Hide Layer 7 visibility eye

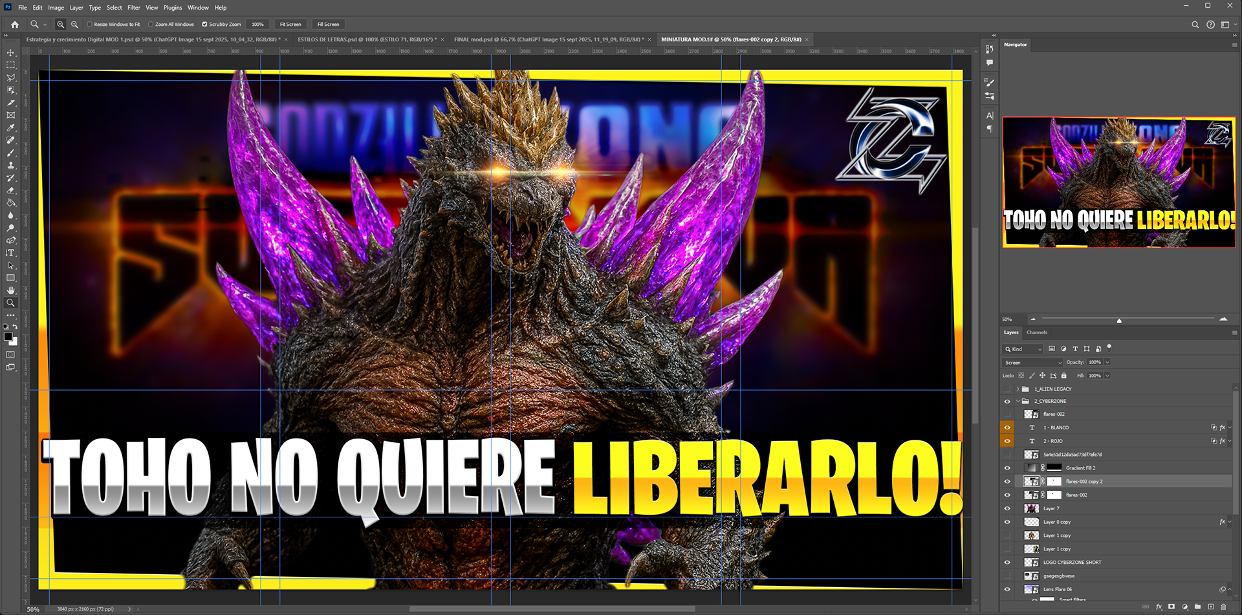pos(1007,508)
